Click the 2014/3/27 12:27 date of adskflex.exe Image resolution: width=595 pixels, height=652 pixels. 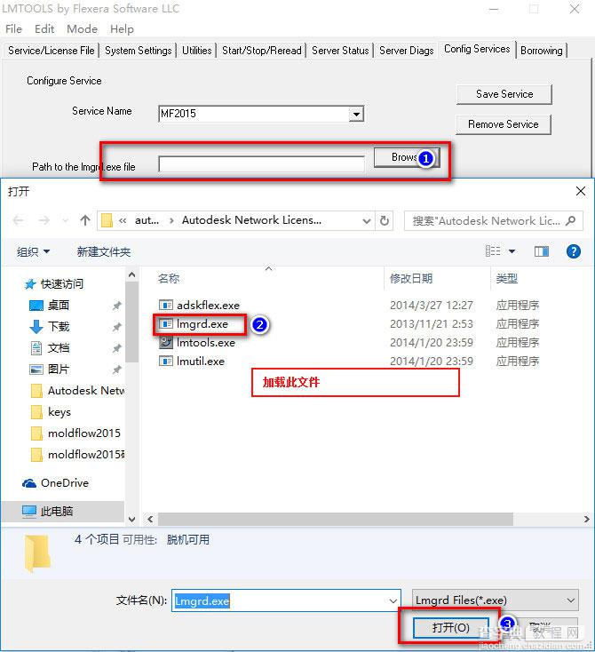point(432,306)
